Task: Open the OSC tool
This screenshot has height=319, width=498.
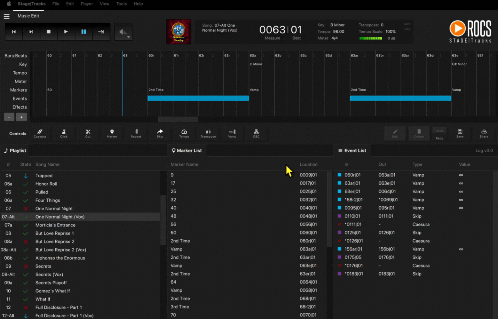Action: coord(256,133)
